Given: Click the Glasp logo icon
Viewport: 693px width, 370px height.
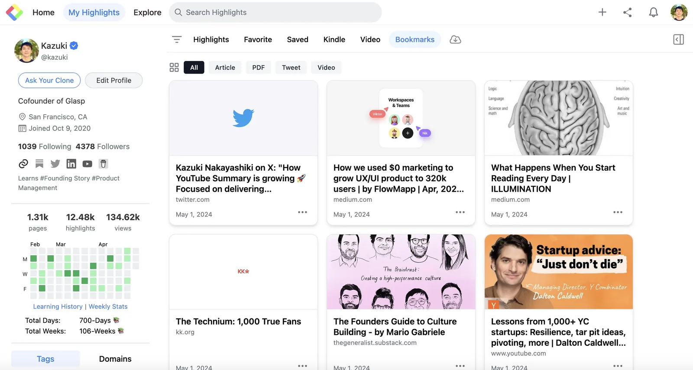Looking at the screenshot, I should click(14, 13).
